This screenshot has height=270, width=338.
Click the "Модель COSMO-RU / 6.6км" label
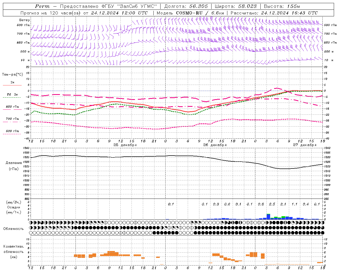pos(190,13)
